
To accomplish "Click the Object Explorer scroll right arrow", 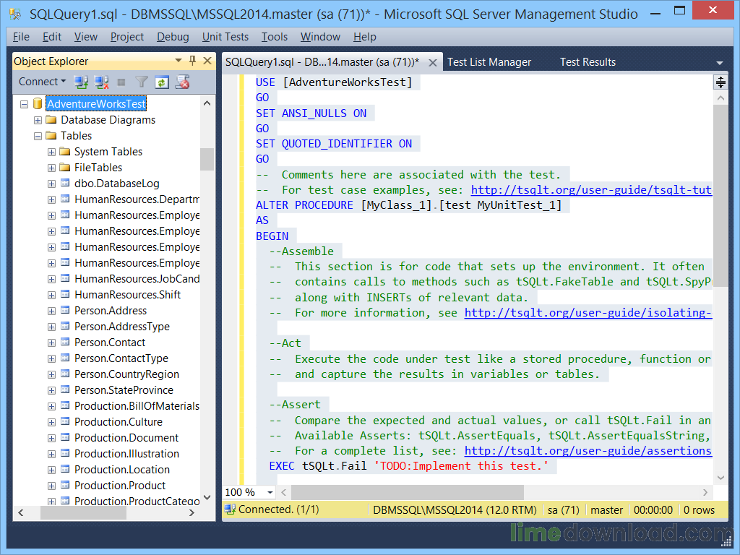I will pos(192,512).
